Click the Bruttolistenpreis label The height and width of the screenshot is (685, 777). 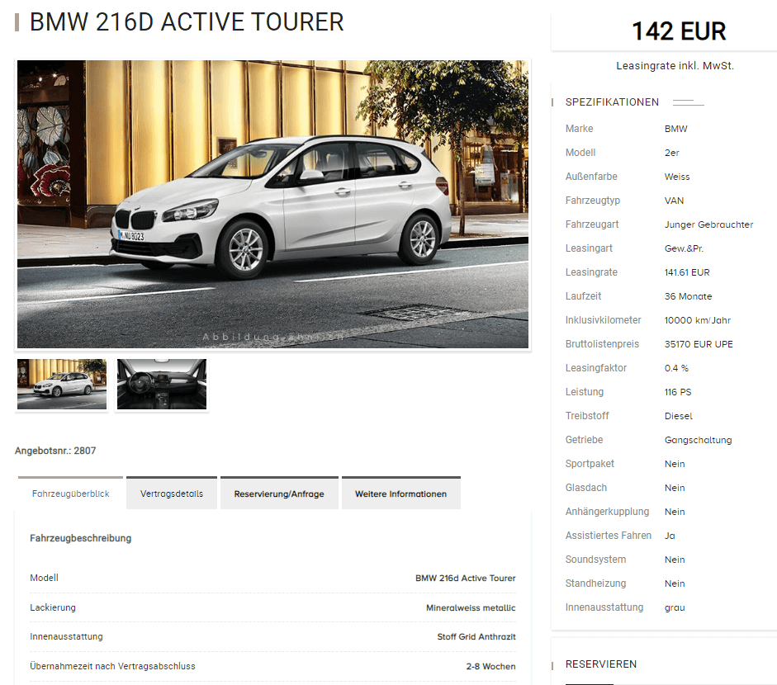(602, 344)
